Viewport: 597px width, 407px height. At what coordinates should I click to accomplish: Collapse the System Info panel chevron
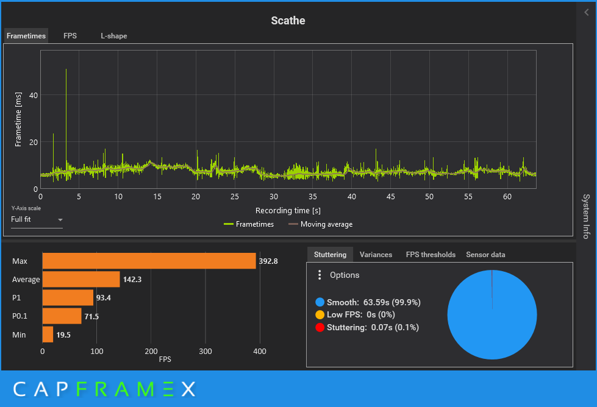[587, 13]
